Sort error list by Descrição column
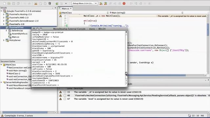210x118 pixels. coord(78,88)
